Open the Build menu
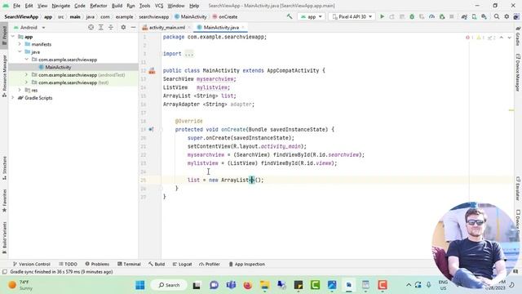The width and height of the screenshot is (522, 294). (x=117, y=6)
